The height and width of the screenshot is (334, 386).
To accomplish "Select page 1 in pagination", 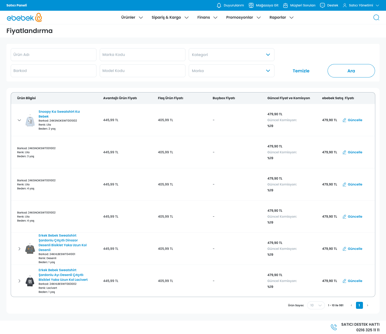I will (359, 305).
